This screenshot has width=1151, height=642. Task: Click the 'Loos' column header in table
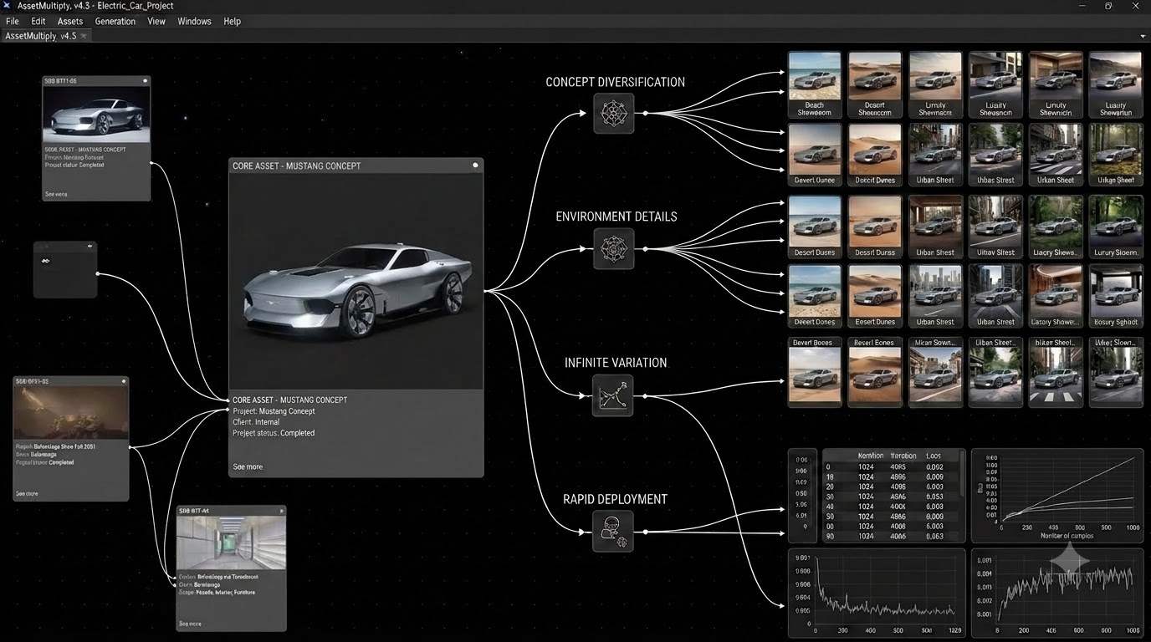(x=934, y=456)
